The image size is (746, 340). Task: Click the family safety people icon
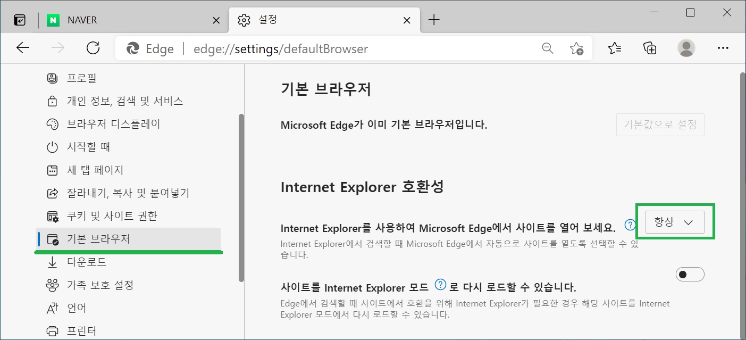coord(52,285)
